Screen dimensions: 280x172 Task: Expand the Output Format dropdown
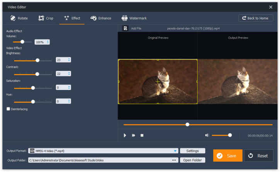coord(175,151)
